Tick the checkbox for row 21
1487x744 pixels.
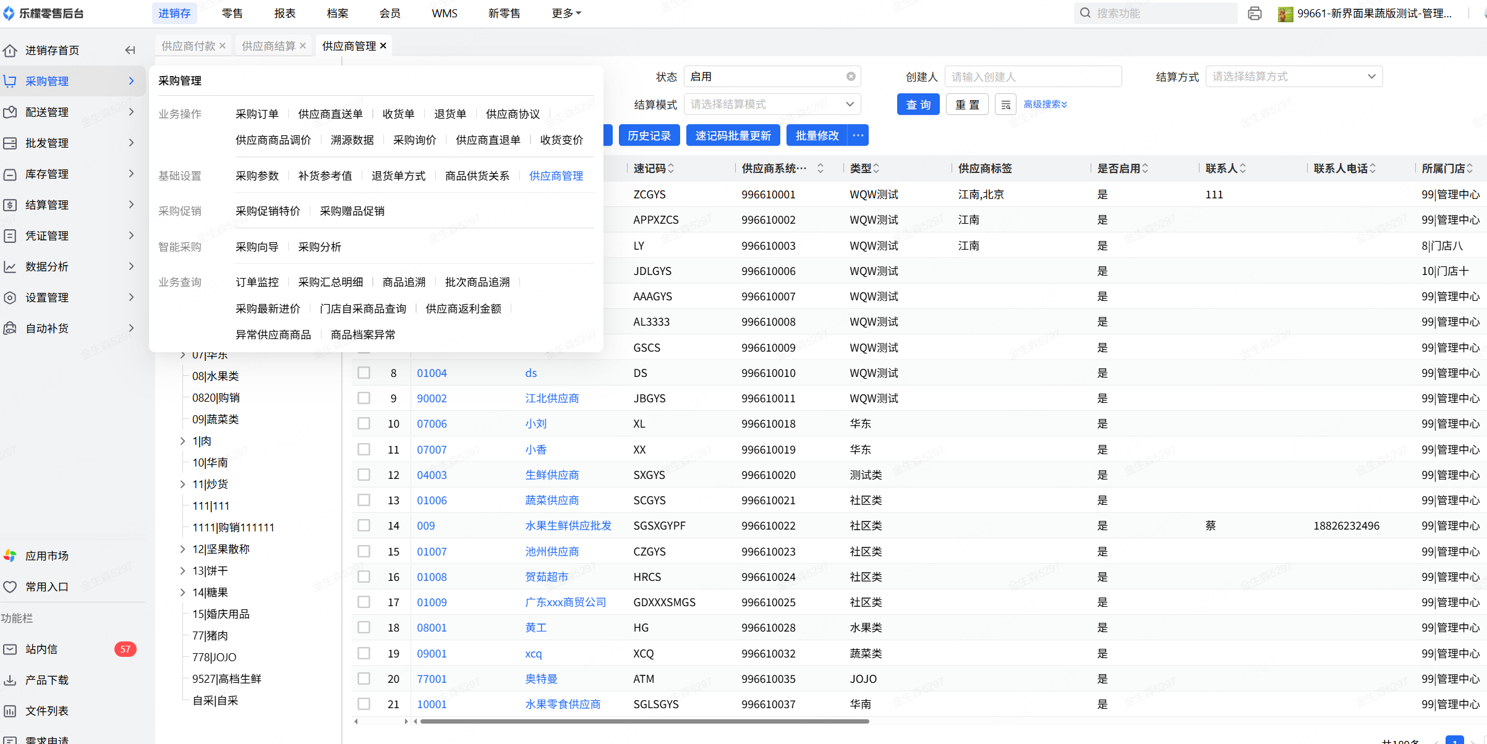(364, 704)
